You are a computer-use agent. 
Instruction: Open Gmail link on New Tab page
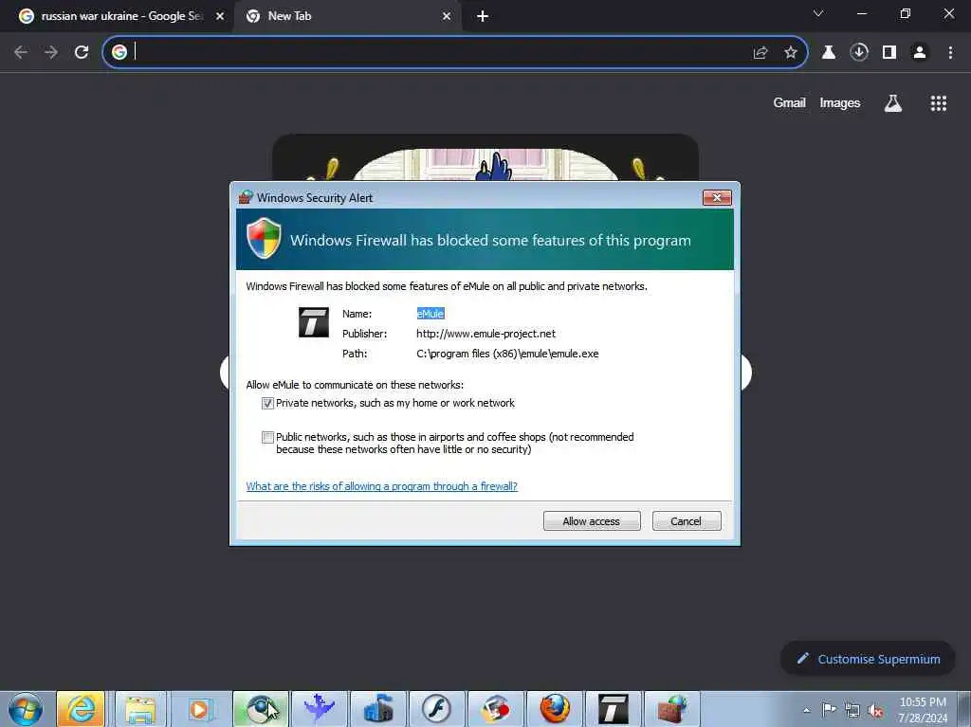(x=789, y=102)
